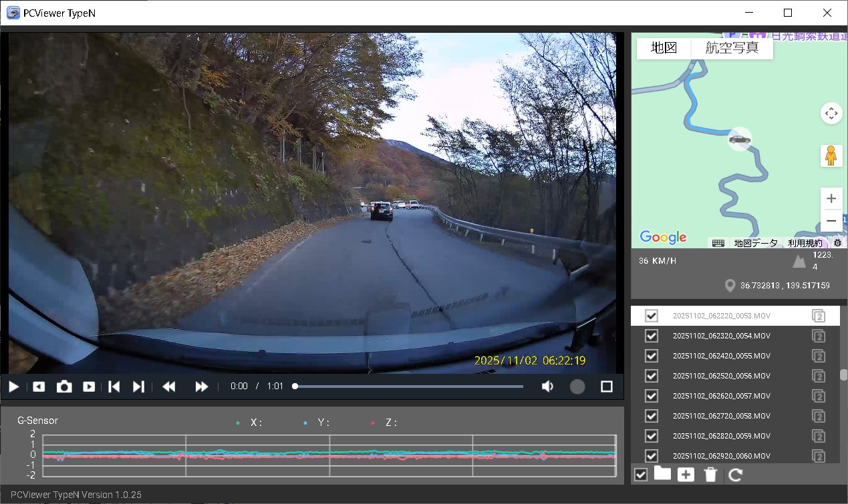Uncheck the 20251102_062620_0057.MOV checkbox
Screen dimensions: 848x504
click(651, 396)
